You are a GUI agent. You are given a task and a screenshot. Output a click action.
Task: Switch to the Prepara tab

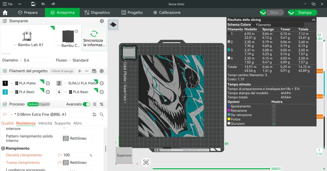coord(28,12)
